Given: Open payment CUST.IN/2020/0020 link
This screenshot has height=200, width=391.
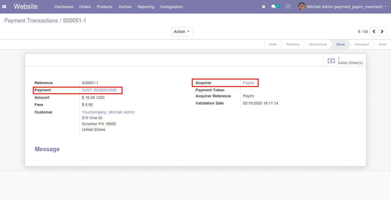Looking at the screenshot, I should click(99, 90).
